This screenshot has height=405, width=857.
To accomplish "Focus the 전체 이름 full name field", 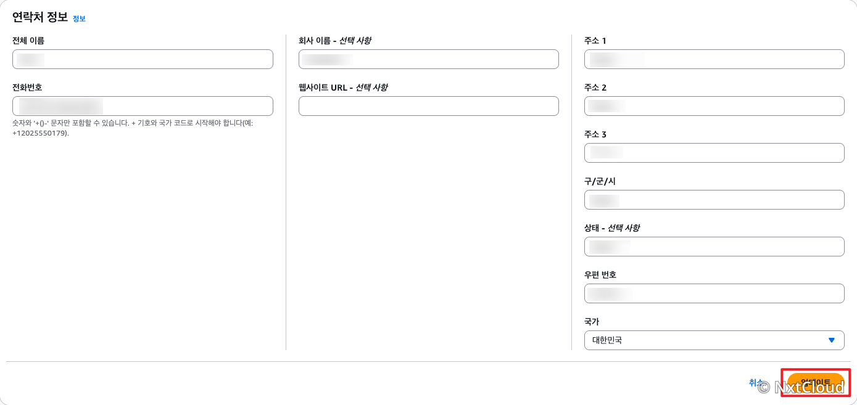I will [x=143, y=59].
